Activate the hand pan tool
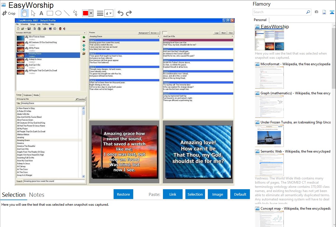Image resolution: width=336 pixels, height=227 pixels. 24,13
